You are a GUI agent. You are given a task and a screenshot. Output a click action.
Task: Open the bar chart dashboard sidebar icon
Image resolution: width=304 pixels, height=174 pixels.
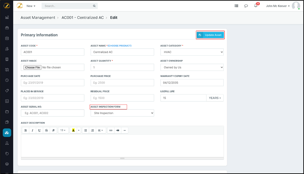[7, 17]
